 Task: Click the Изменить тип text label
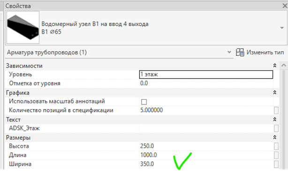(265, 52)
